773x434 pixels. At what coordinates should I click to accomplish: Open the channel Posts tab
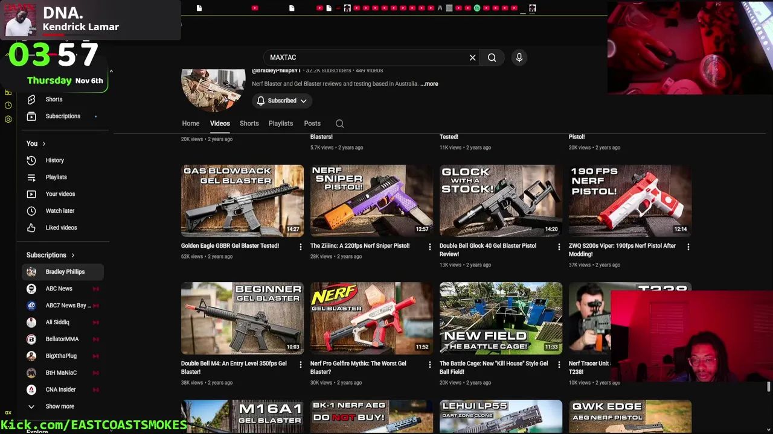(312, 124)
